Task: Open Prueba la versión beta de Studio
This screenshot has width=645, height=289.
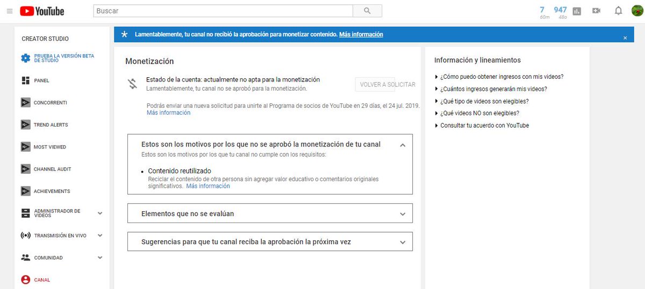Action: tap(64, 58)
